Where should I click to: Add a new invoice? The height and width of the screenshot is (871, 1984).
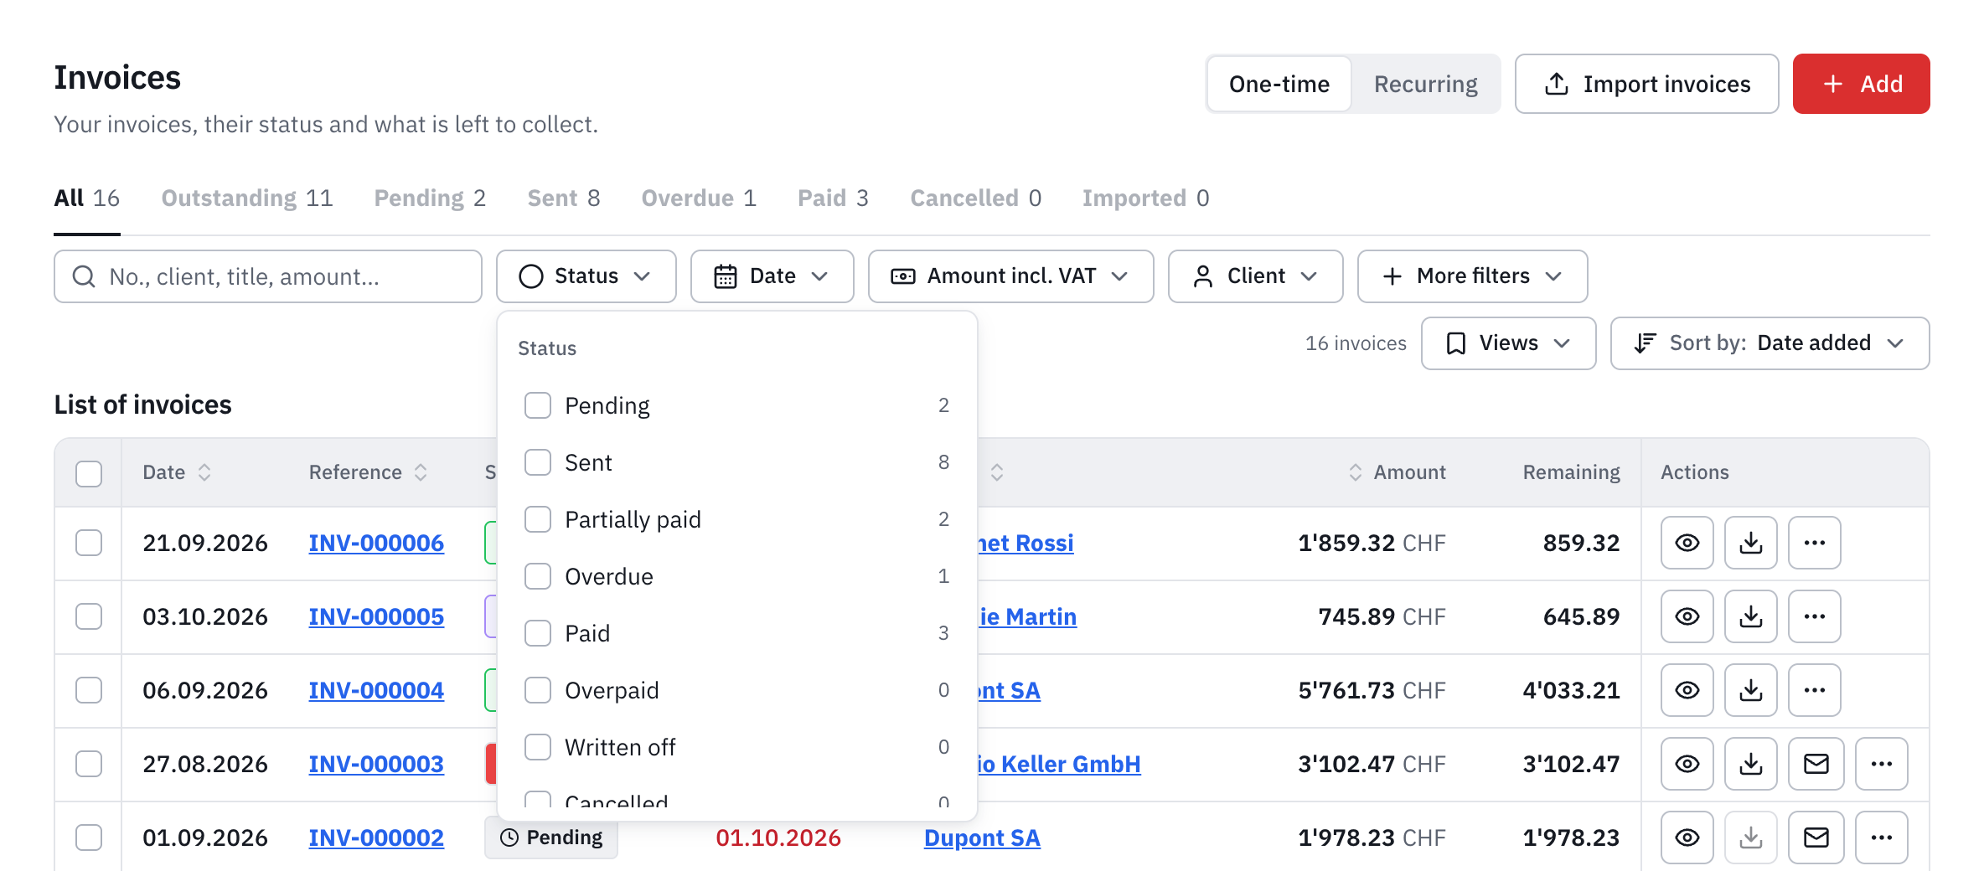(1861, 84)
